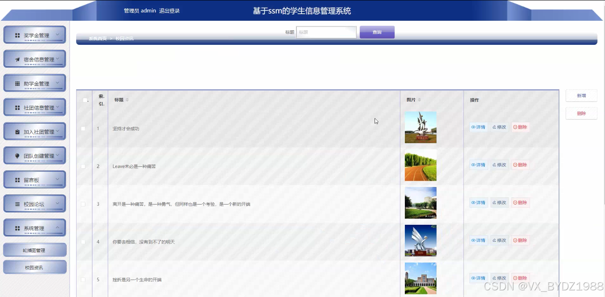Collapse the 系统管理 menu chevron
The image size is (605, 297).
click(x=58, y=227)
